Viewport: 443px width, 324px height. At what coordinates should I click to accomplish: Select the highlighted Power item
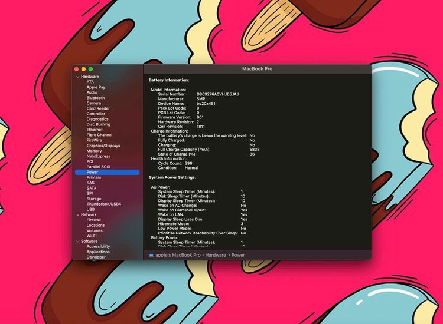point(93,172)
